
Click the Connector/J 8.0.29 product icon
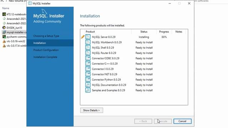tap(88, 69)
